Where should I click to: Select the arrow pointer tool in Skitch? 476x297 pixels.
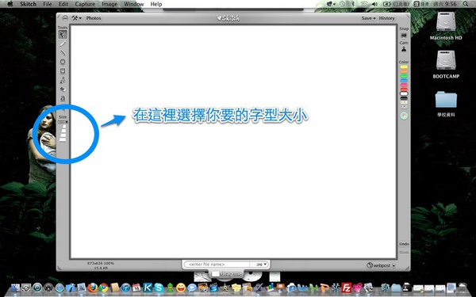63,35
